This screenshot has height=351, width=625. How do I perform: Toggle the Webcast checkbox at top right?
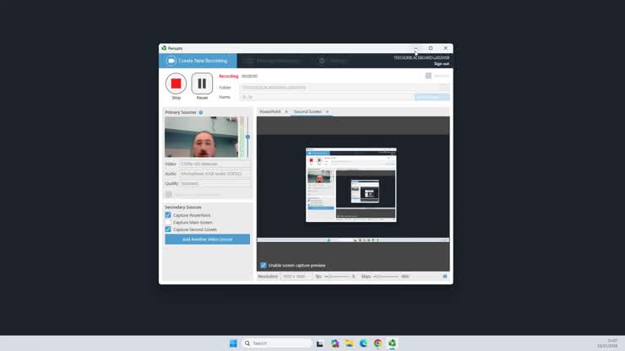coord(428,76)
